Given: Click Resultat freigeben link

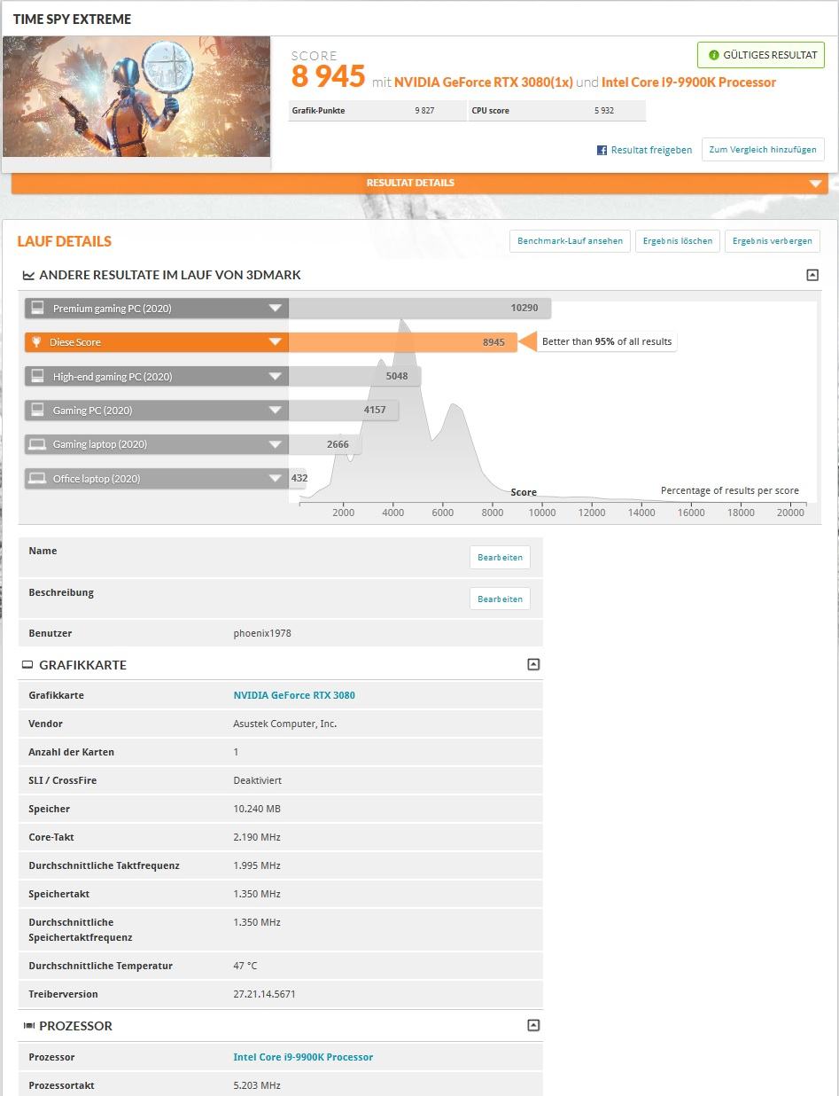Looking at the screenshot, I should 651,151.
